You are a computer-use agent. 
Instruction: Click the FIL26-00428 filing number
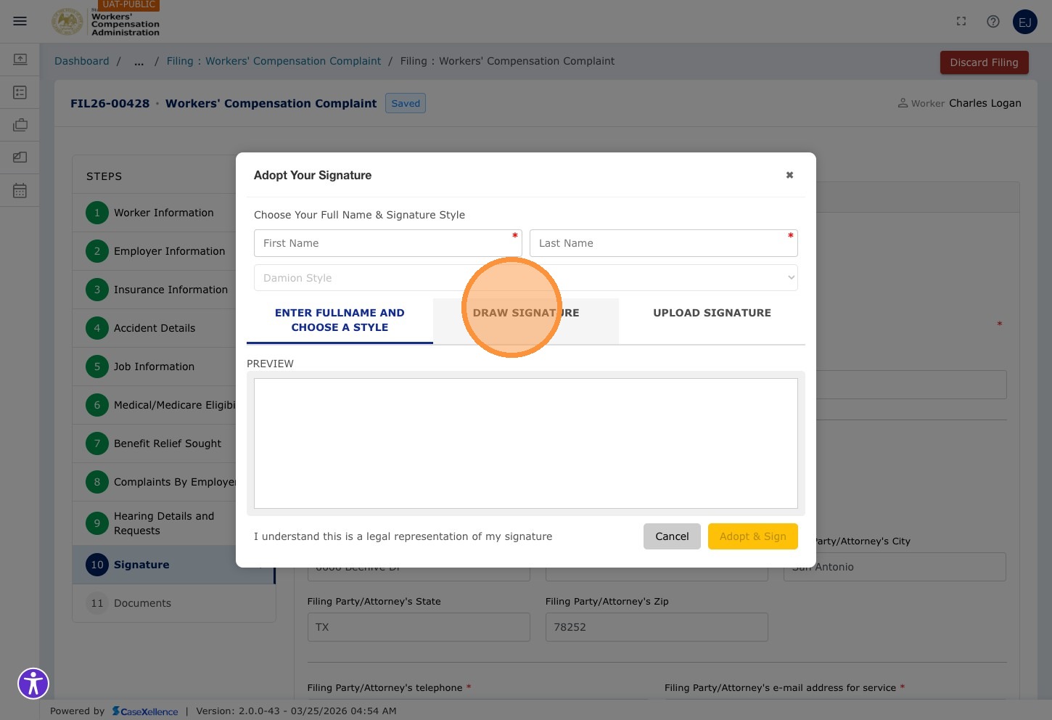(110, 103)
